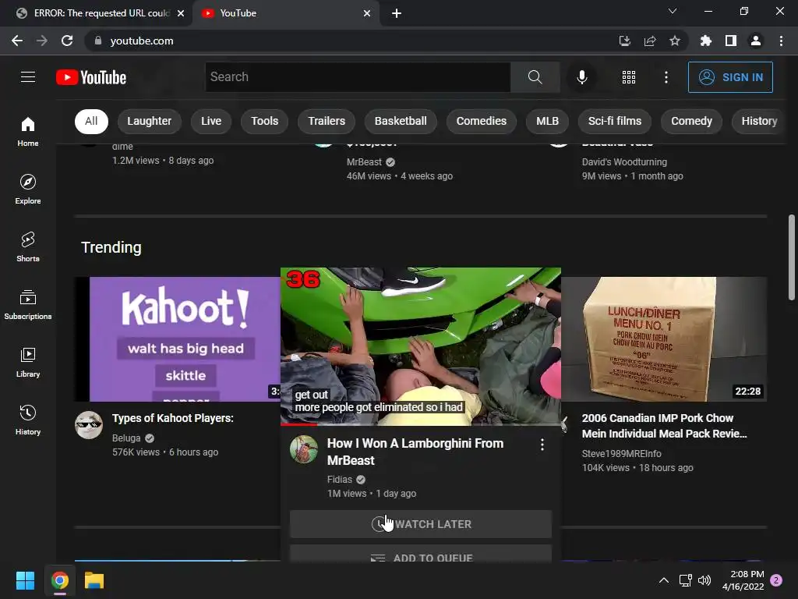Go back in browser
Viewport: 798px width, 599px height.
[17, 41]
